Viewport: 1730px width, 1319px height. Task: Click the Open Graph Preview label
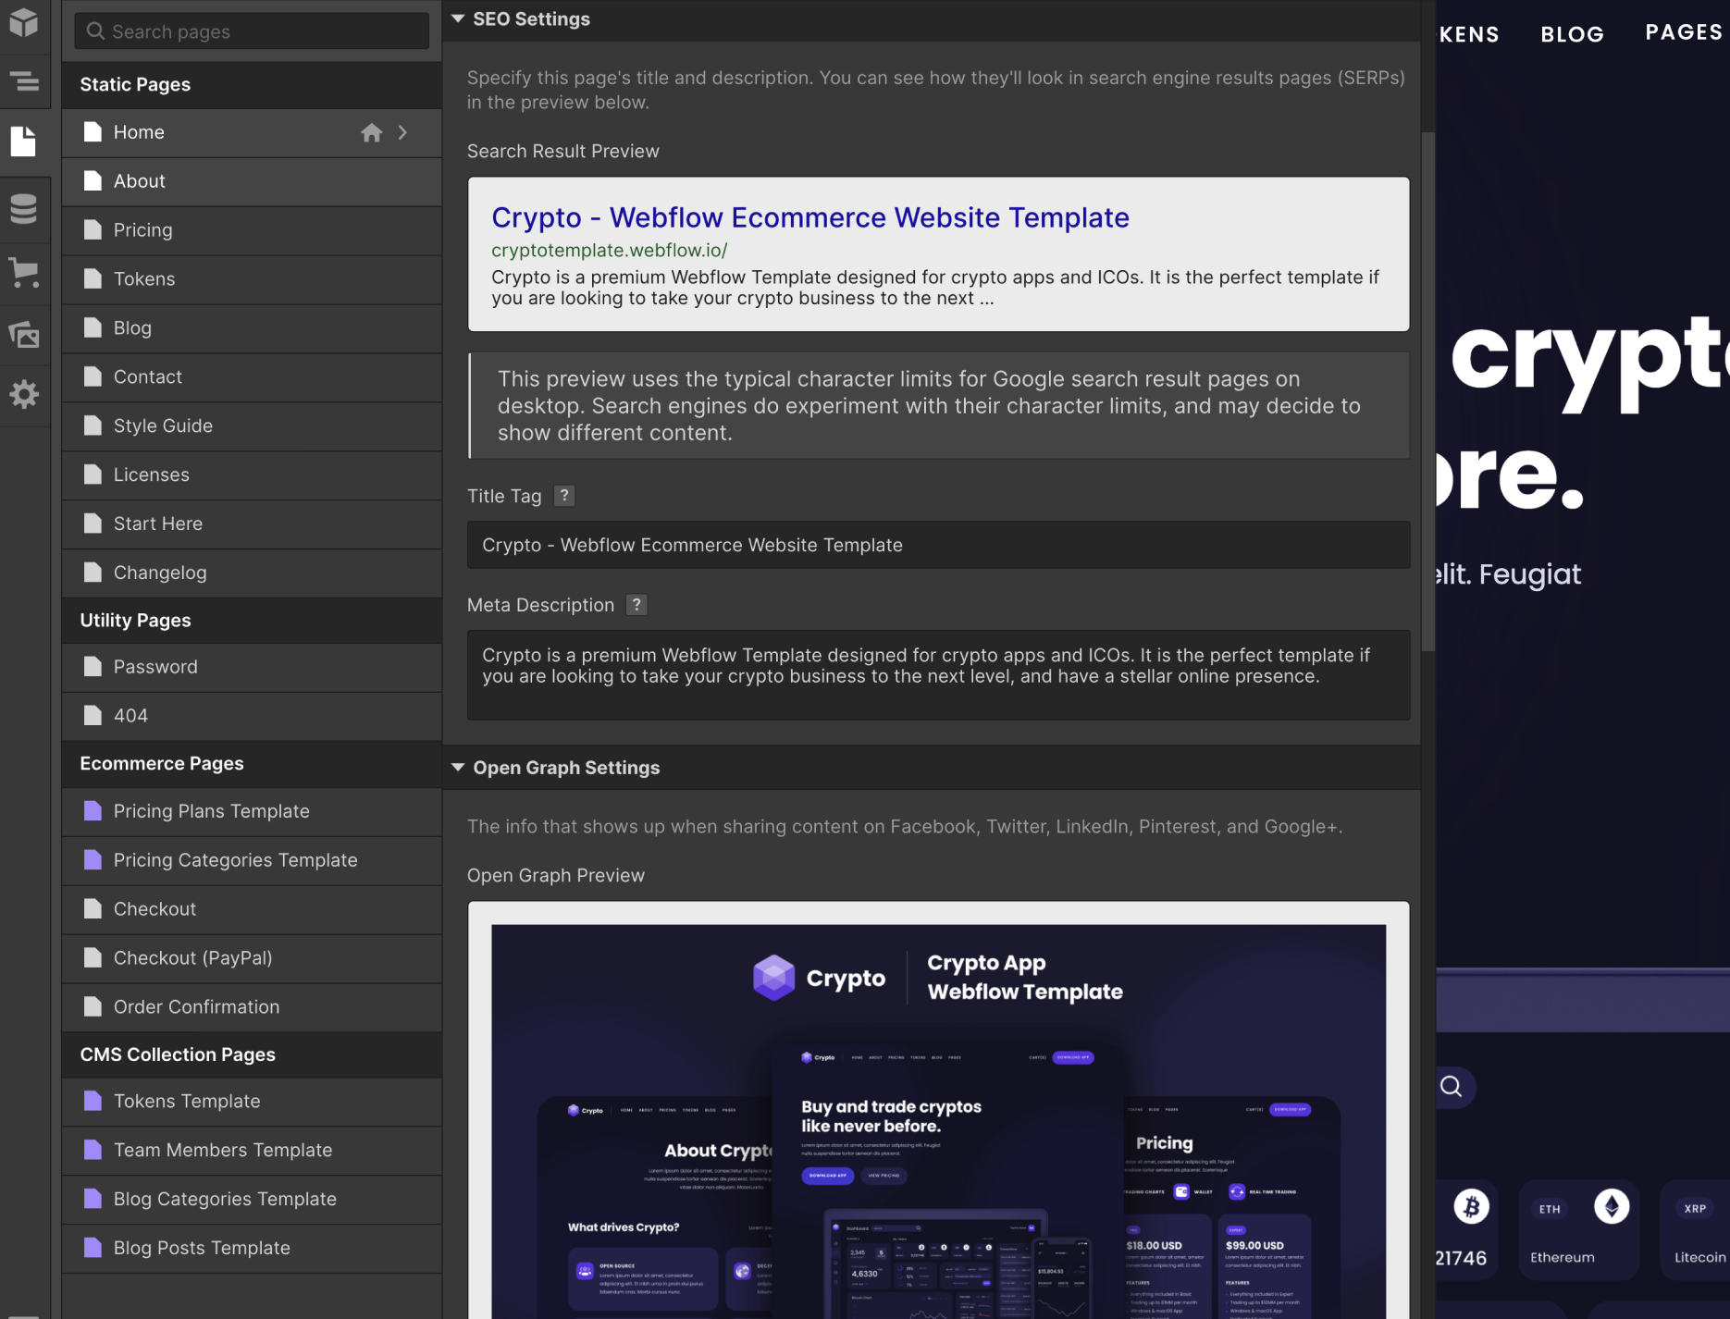[x=556, y=876]
